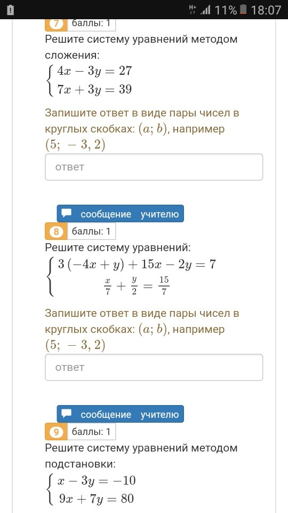The width and height of the screenshot is (288, 513).
Task: Click the orange number 8 badge
Action: pos(56,231)
